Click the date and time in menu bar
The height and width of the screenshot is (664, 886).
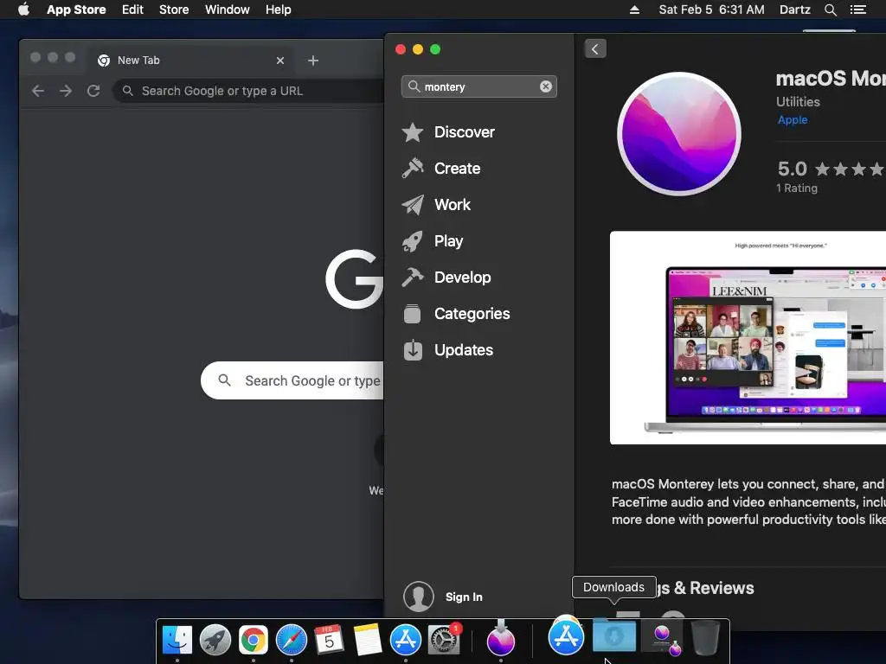click(x=711, y=10)
